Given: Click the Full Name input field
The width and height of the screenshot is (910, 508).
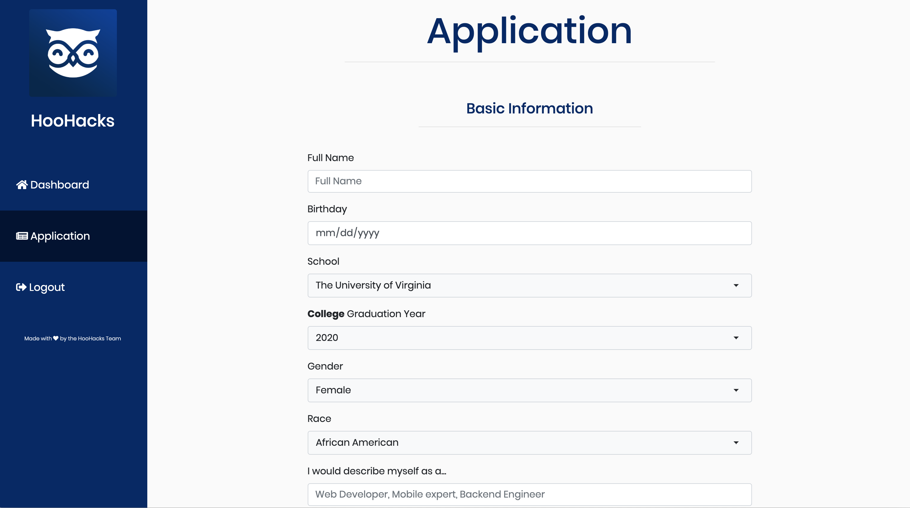Looking at the screenshot, I should [x=529, y=181].
